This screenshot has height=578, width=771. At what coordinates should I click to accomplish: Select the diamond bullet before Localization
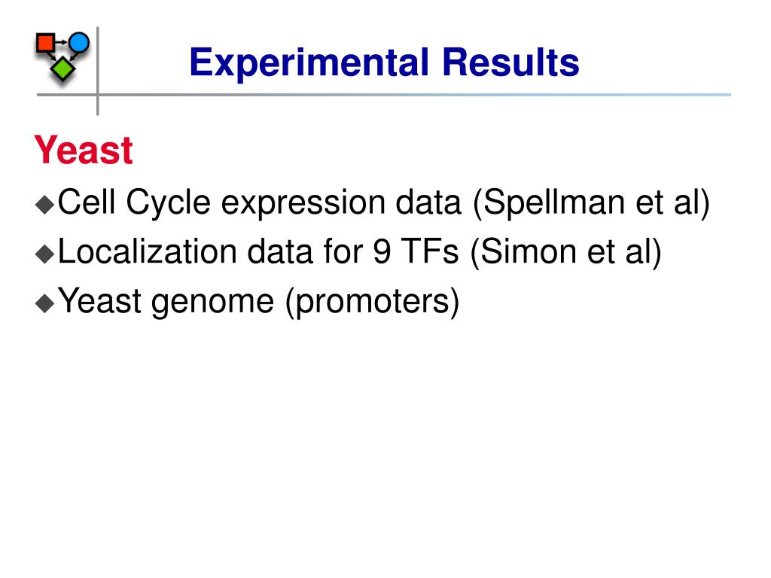pyautogui.click(x=44, y=254)
